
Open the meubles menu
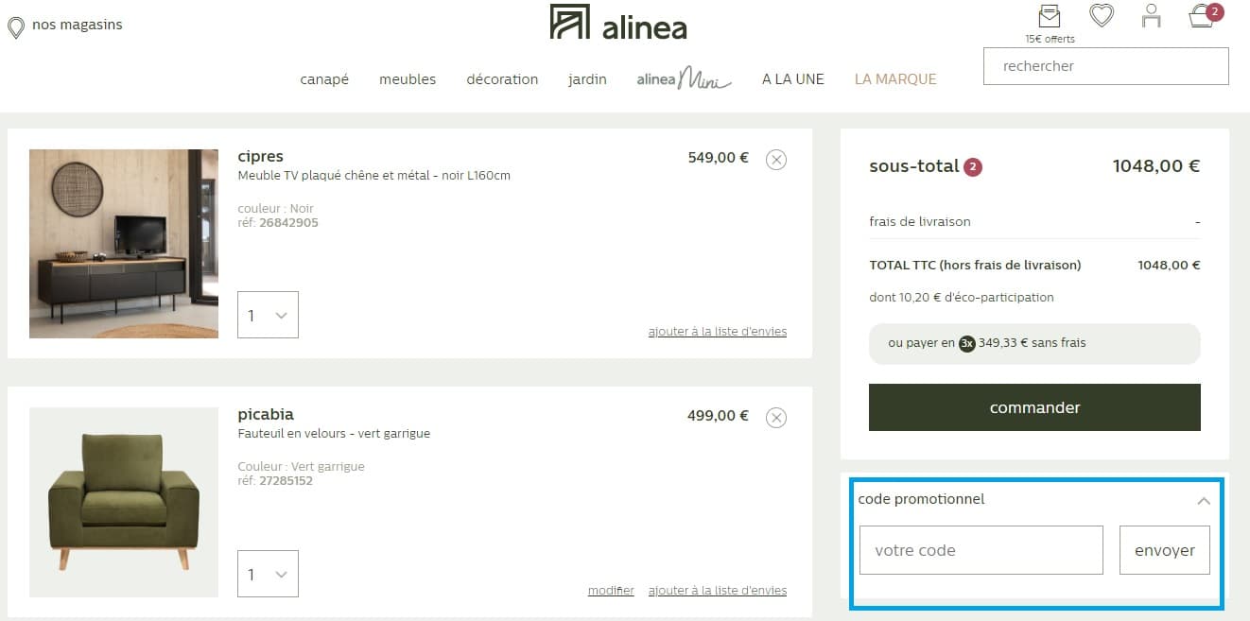click(x=408, y=79)
